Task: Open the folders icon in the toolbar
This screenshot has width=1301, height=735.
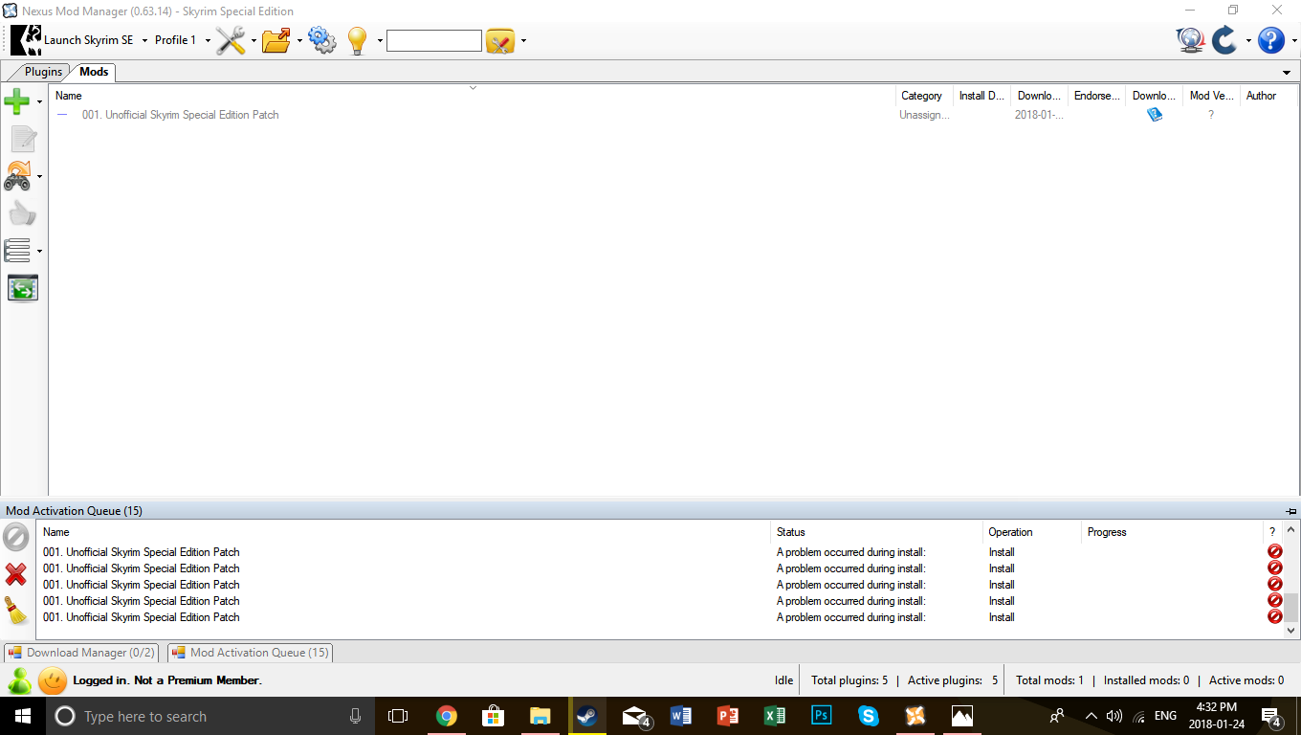Action: pos(276,40)
